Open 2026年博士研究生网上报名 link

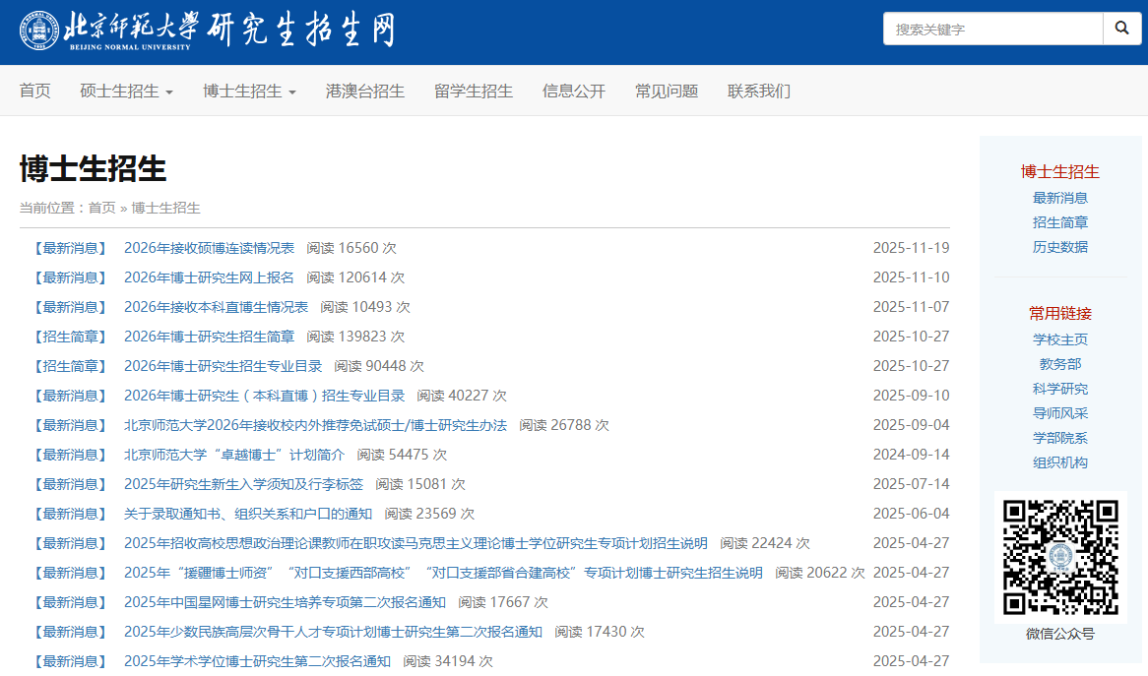[209, 277]
